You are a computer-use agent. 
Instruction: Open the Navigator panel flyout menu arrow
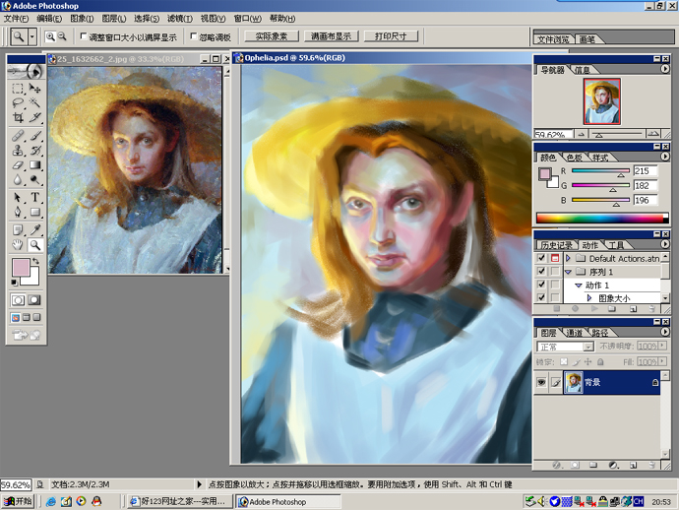click(x=665, y=69)
